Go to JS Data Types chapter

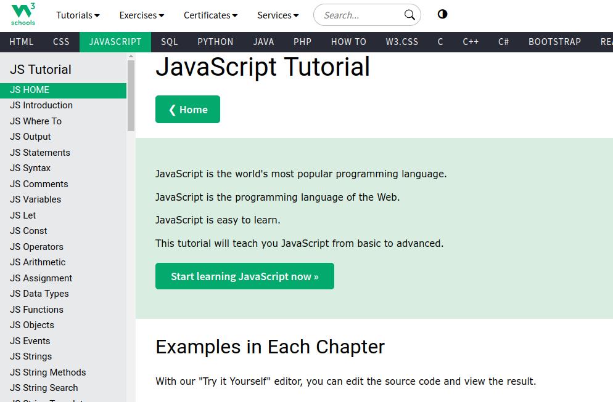(x=63, y=294)
